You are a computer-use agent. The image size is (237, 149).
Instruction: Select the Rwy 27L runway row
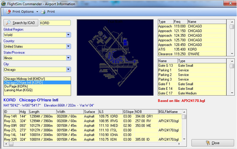pos(93,130)
